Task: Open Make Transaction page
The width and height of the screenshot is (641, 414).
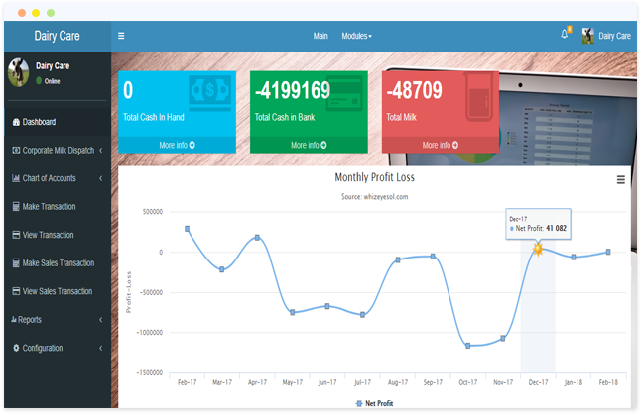Action: click(x=49, y=206)
